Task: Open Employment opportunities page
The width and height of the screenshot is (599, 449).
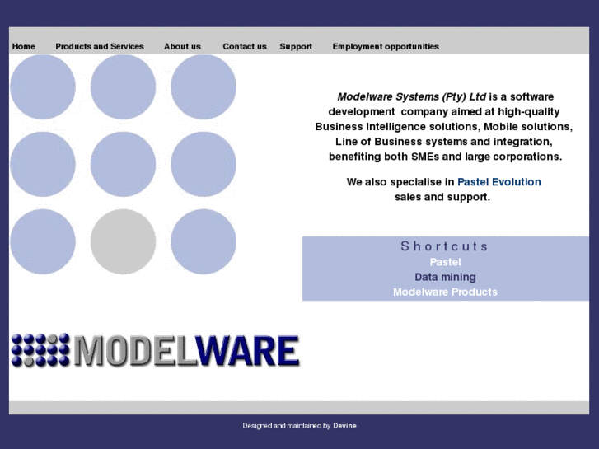Action: pos(386,47)
